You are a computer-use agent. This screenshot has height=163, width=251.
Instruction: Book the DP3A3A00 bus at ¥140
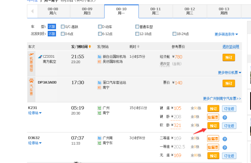(229, 84)
